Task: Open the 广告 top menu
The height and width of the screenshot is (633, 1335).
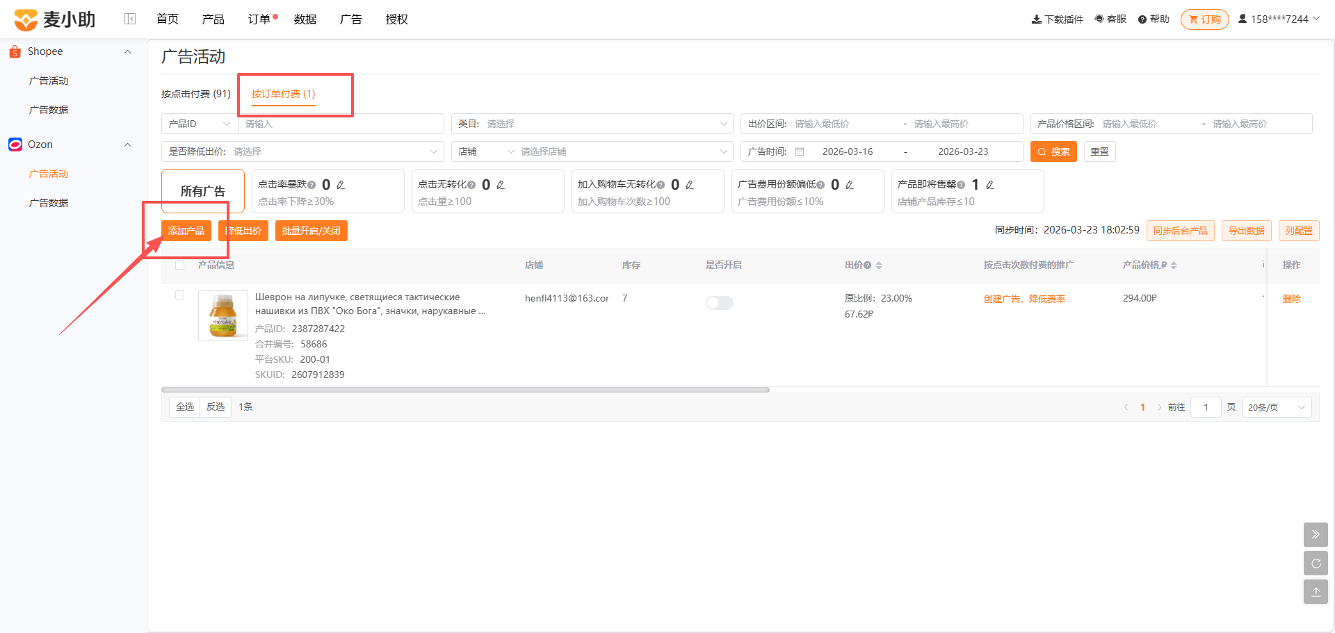Action: 351,19
